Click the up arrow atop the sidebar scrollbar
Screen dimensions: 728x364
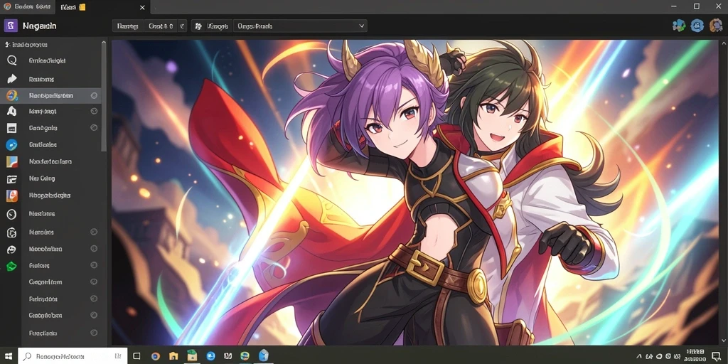104,42
